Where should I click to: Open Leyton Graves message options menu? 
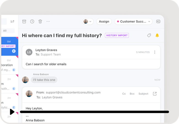pos(155,52)
